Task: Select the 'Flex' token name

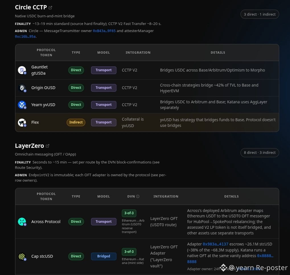Action: tap(35, 123)
